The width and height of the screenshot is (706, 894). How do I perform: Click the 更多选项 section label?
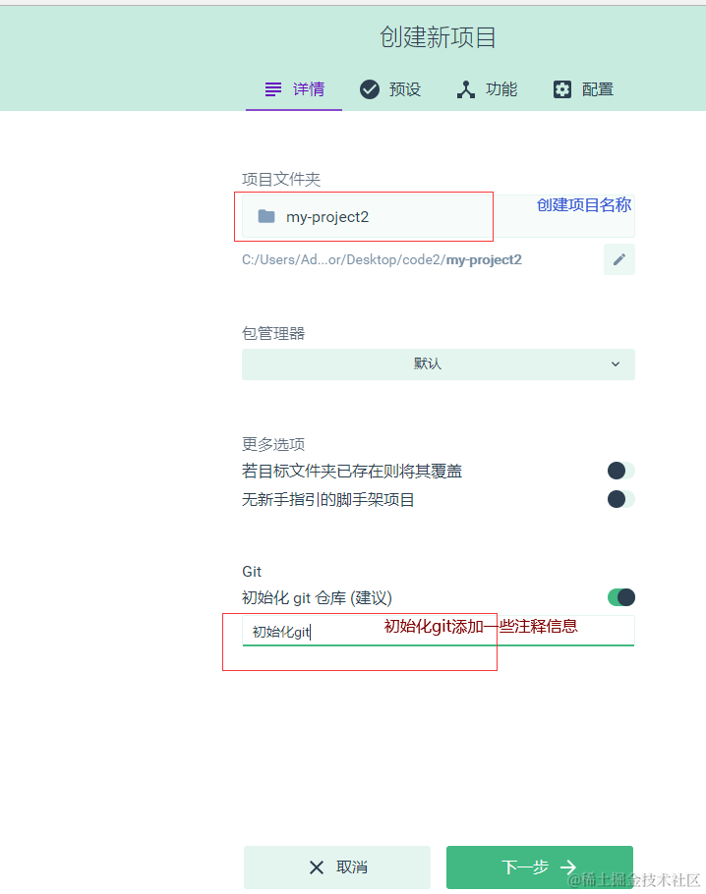[x=273, y=444]
